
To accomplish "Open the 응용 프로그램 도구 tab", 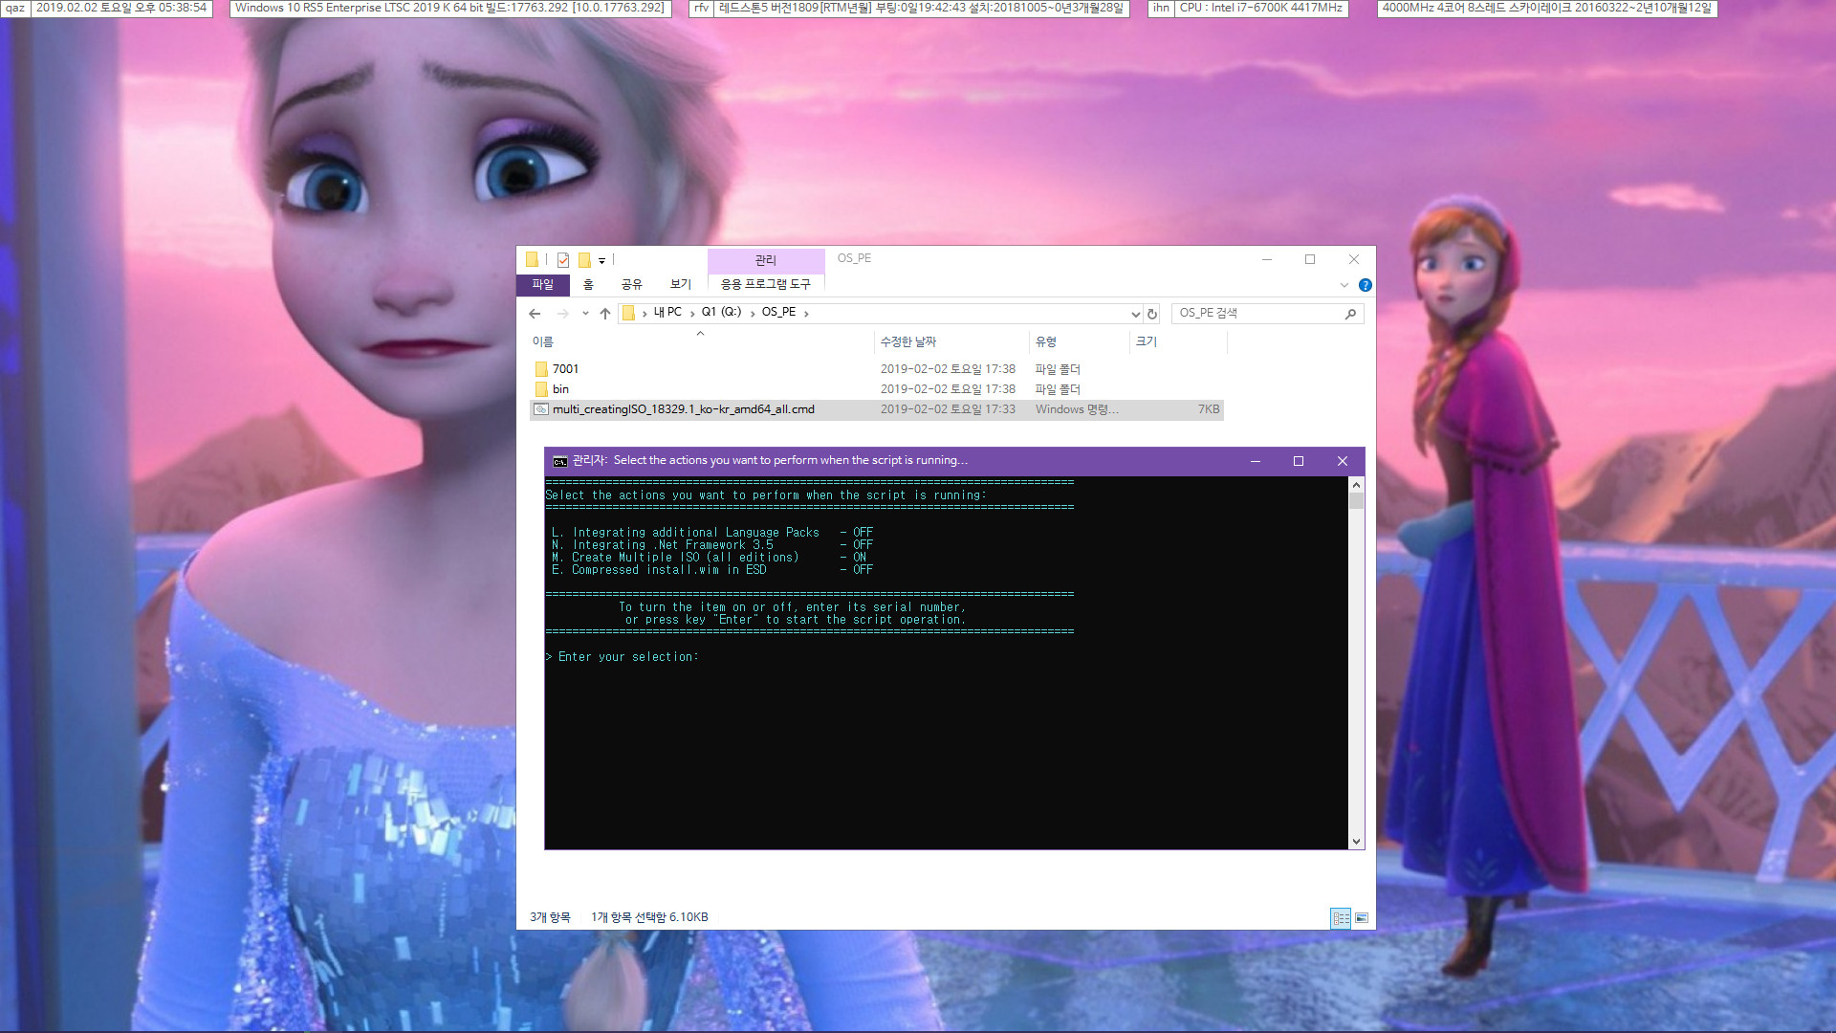I will point(765,284).
